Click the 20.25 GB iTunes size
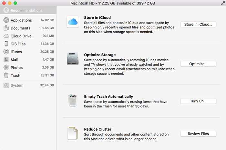 [x=47, y=52]
